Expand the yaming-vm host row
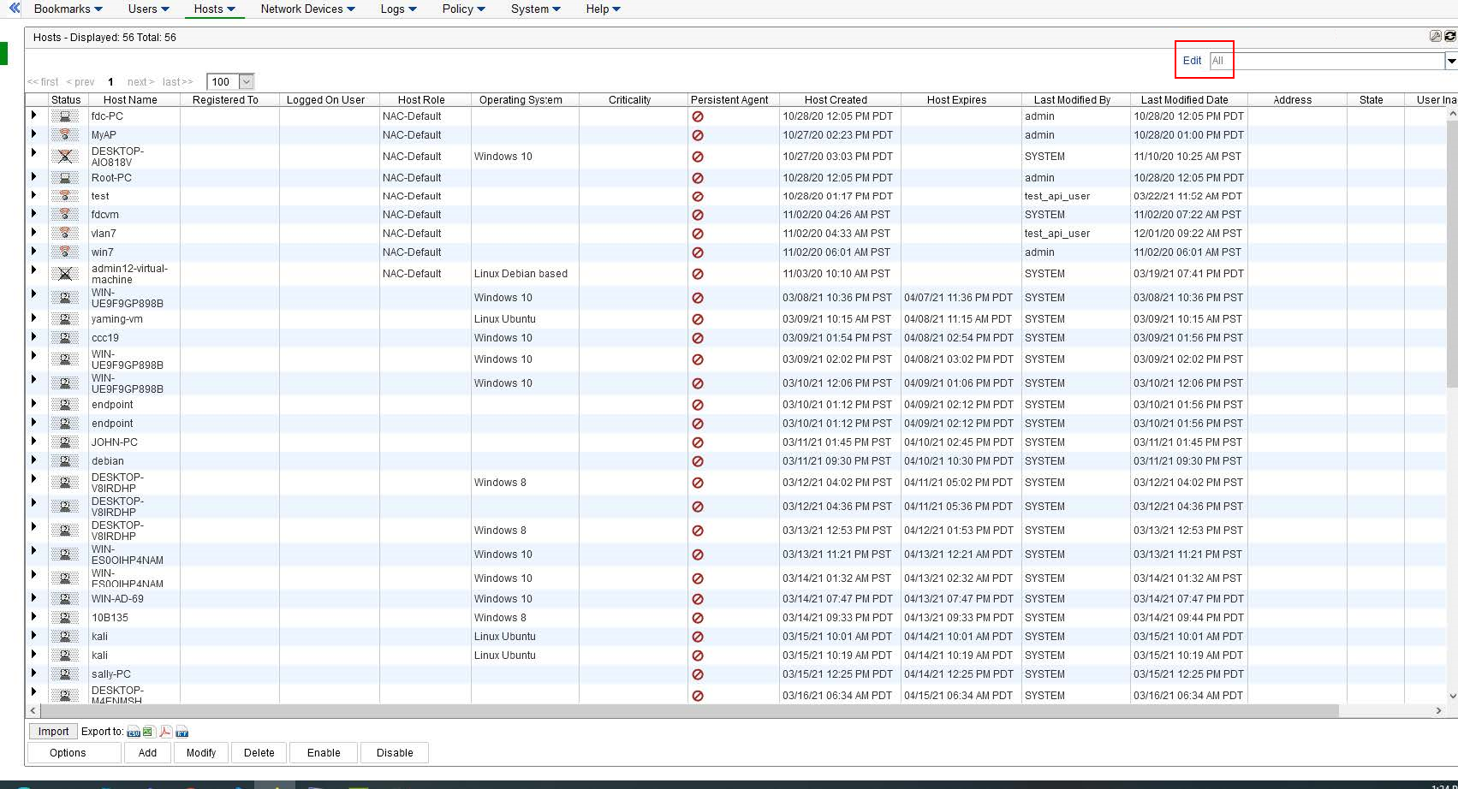The height and width of the screenshot is (789, 1458). click(x=34, y=318)
